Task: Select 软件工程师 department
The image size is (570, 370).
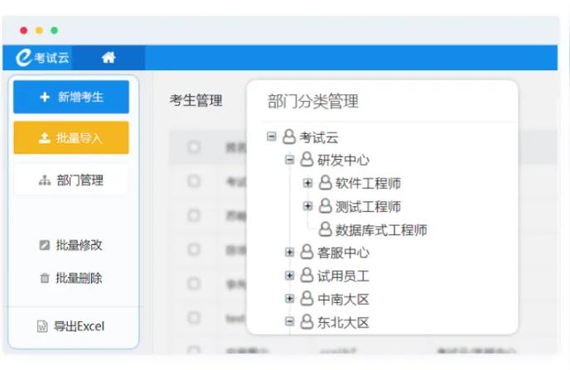Action: click(368, 184)
